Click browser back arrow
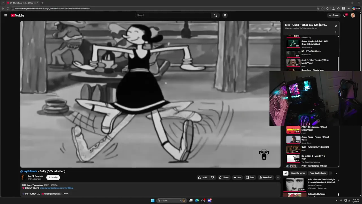Image resolution: width=362 pixels, height=204 pixels. tap(3, 8)
